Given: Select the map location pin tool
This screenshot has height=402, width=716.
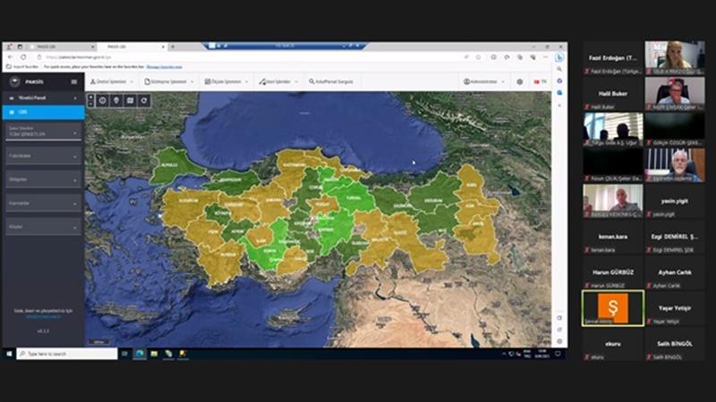Looking at the screenshot, I should point(115,100).
